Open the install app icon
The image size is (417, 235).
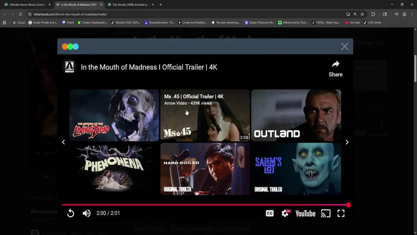click(x=348, y=14)
